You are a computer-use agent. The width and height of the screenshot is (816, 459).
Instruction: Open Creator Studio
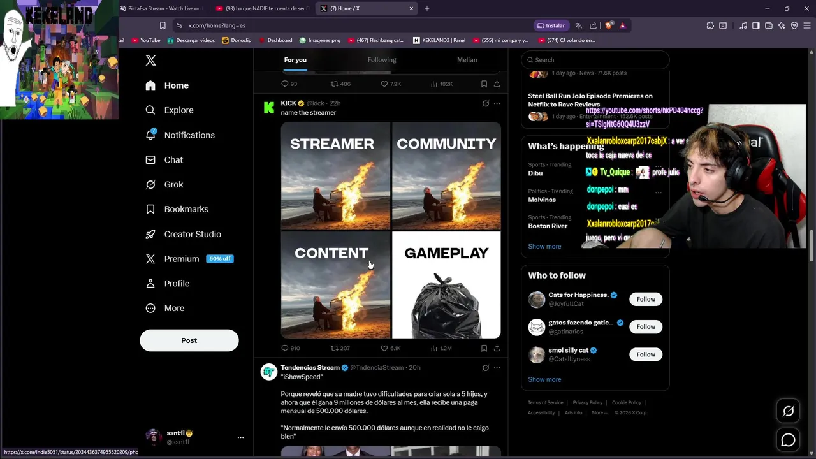[x=183, y=234]
